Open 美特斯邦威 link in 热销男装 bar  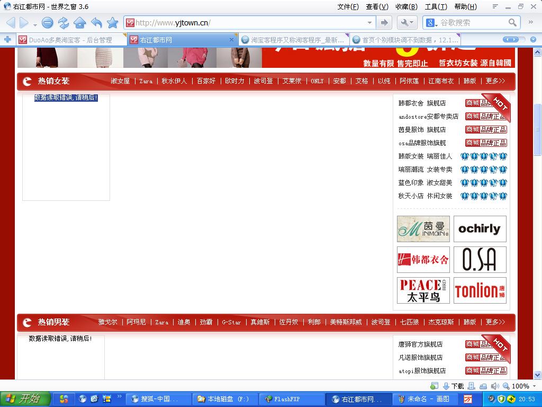tap(346, 322)
